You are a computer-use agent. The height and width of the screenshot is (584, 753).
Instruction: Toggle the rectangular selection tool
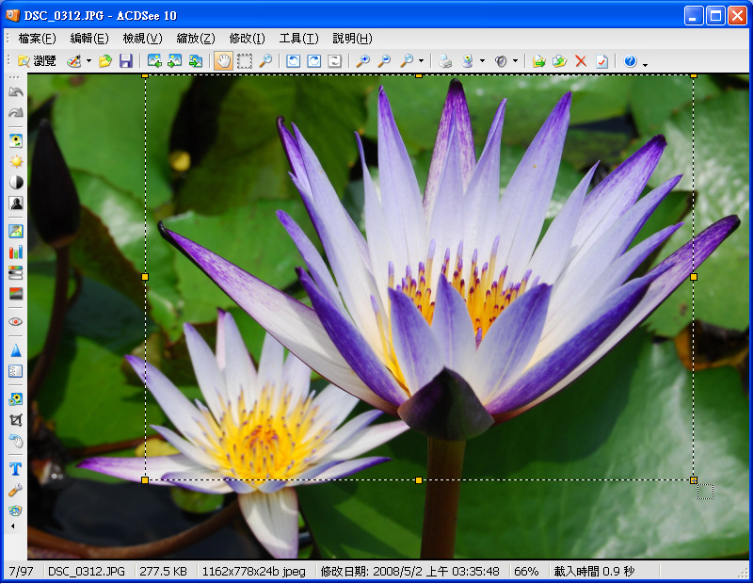coord(245,61)
